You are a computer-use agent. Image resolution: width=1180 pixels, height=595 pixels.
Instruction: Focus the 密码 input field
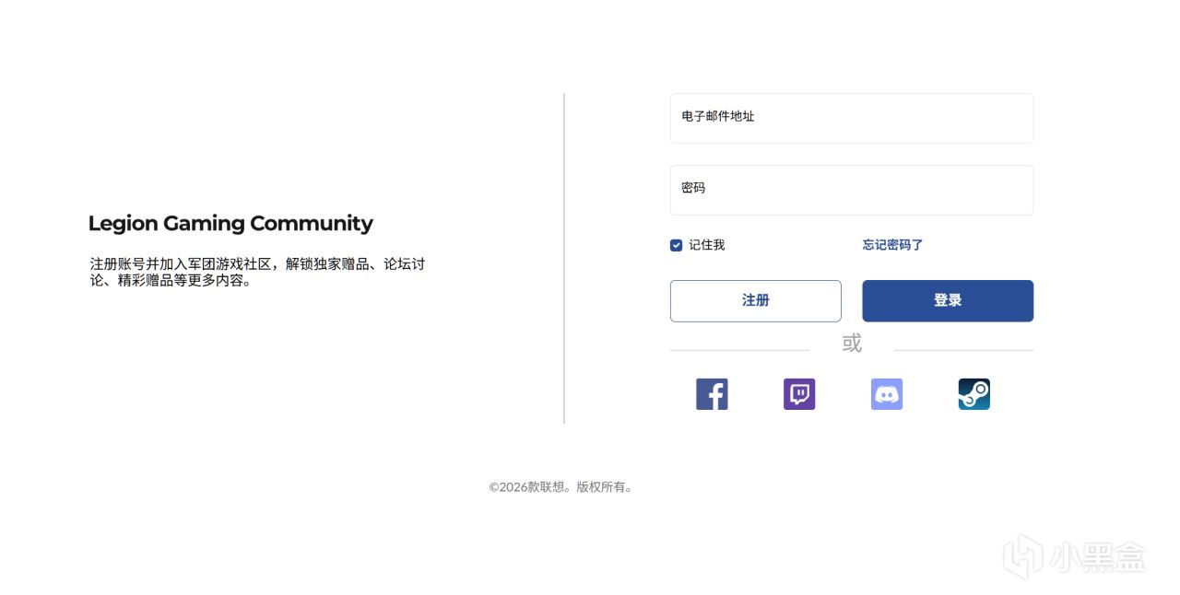(852, 190)
